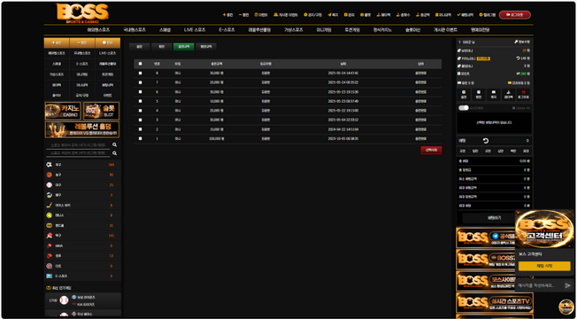Click the red record icon in account panel
Screen dimensions: 577x319
523,92
